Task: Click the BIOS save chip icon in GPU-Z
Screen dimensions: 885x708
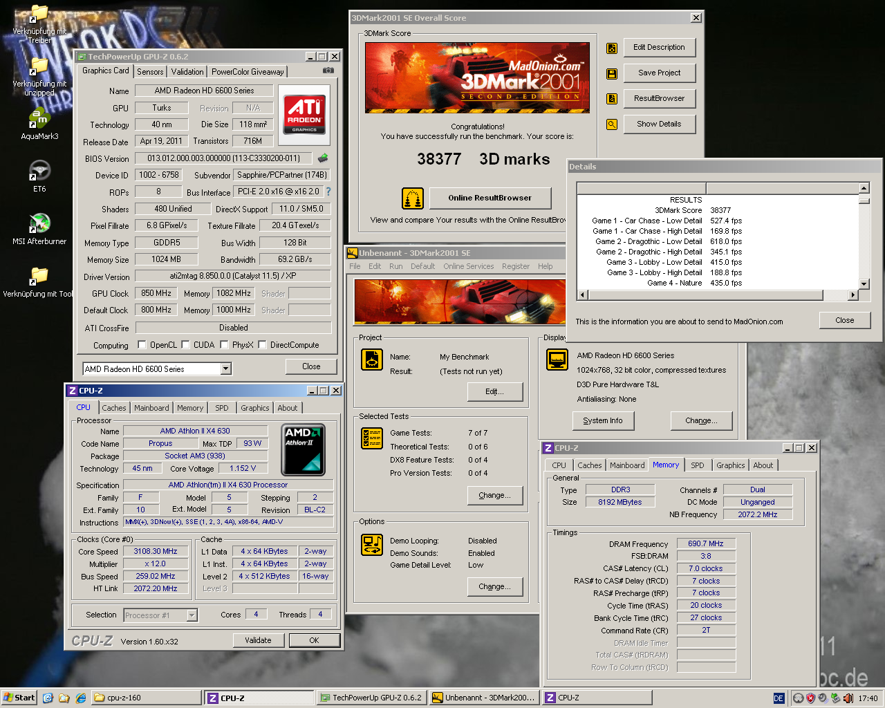Action: 323,158
